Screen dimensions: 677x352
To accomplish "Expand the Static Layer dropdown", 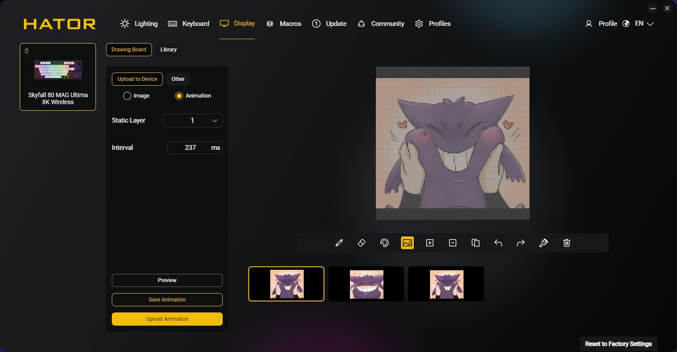I will (192, 120).
